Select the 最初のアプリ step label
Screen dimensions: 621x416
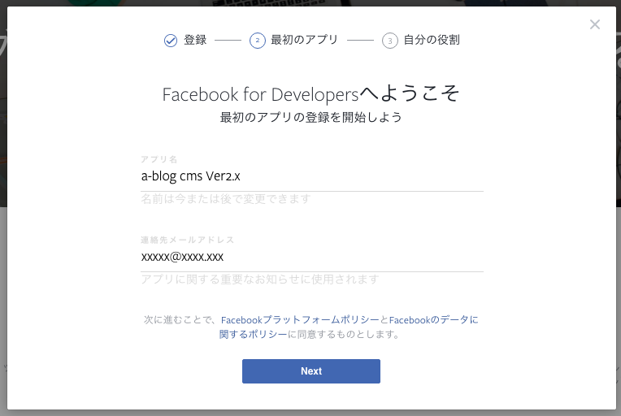304,40
